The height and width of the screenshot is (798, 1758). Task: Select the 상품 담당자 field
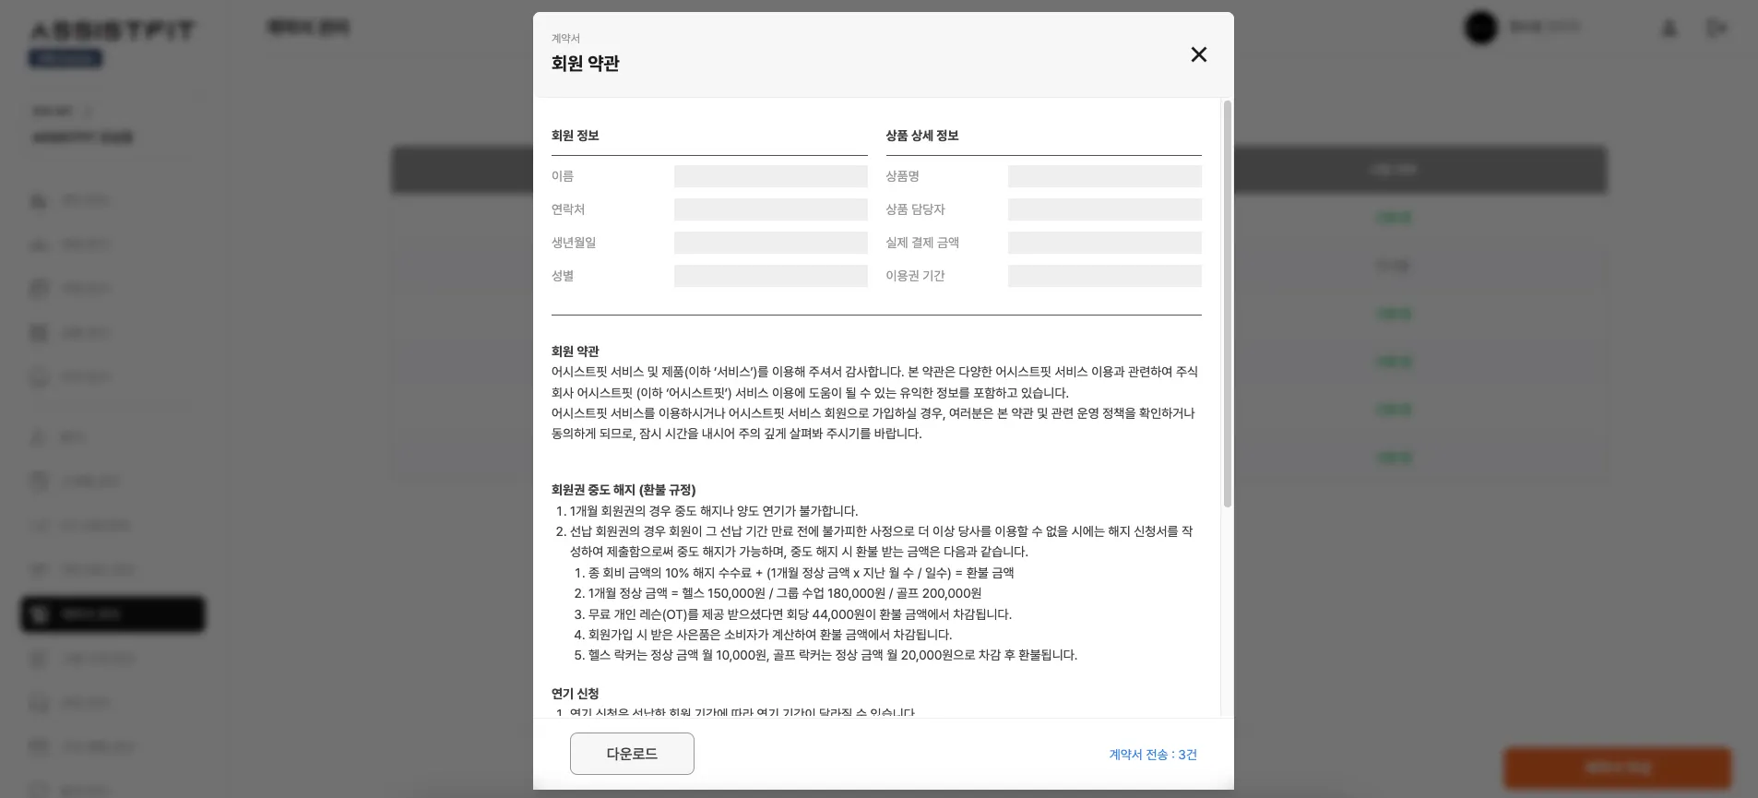1104,209
